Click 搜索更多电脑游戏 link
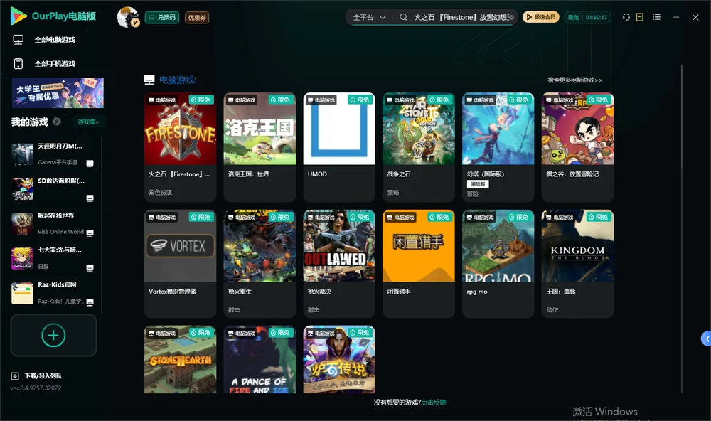Viewport: 711px width, 421px height. (574, 80)
